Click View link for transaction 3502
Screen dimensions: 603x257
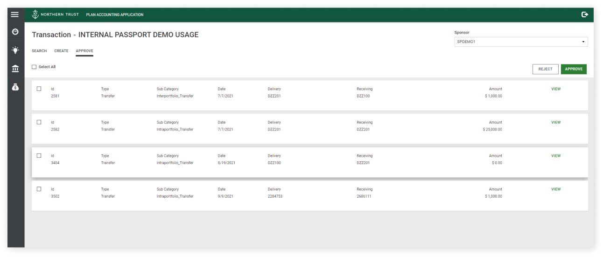[555, 189]
